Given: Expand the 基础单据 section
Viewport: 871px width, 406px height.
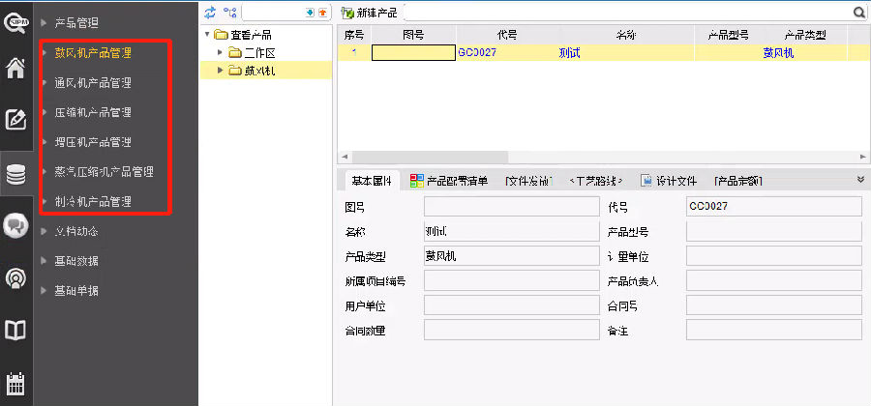Looking at the screenshot, I should pos(76,290).
